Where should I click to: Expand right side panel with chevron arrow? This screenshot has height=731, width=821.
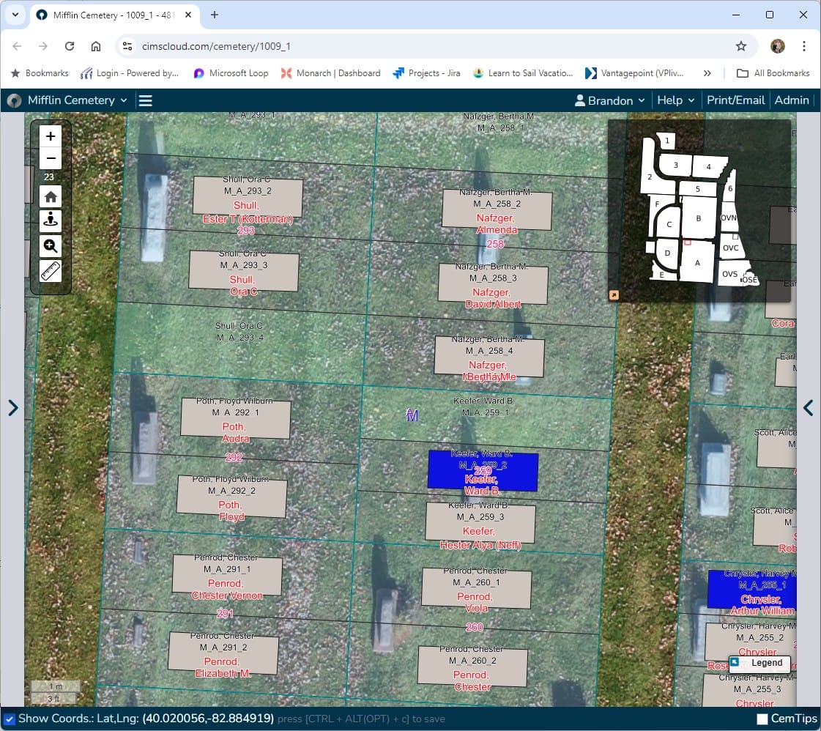[808, 408]
